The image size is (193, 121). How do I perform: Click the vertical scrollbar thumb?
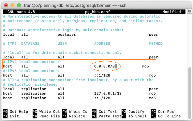click(190, 93)
